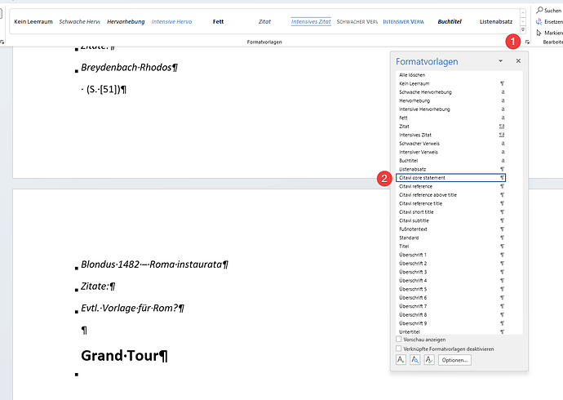Select Standard style in pane
563x400 pixels.
pos(450,238)
